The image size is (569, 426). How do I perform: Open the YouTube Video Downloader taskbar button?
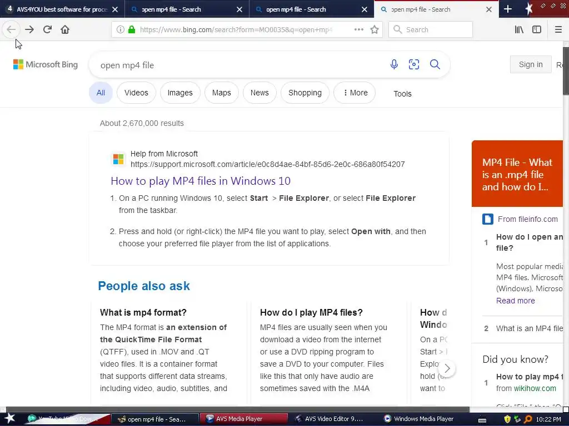(x=67, y=419)
